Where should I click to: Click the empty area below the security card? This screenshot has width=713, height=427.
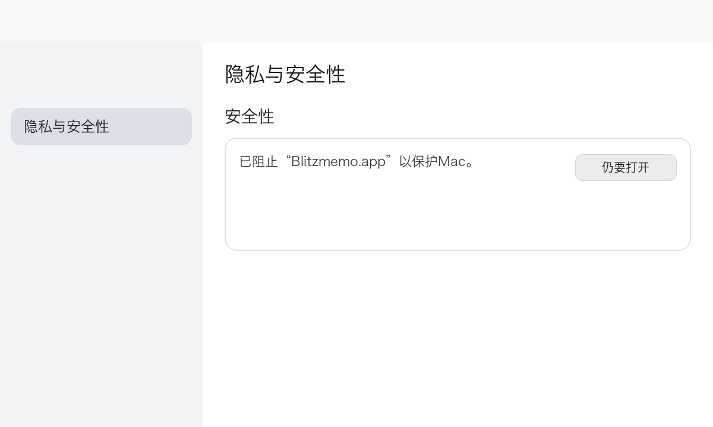click(458, 326)
